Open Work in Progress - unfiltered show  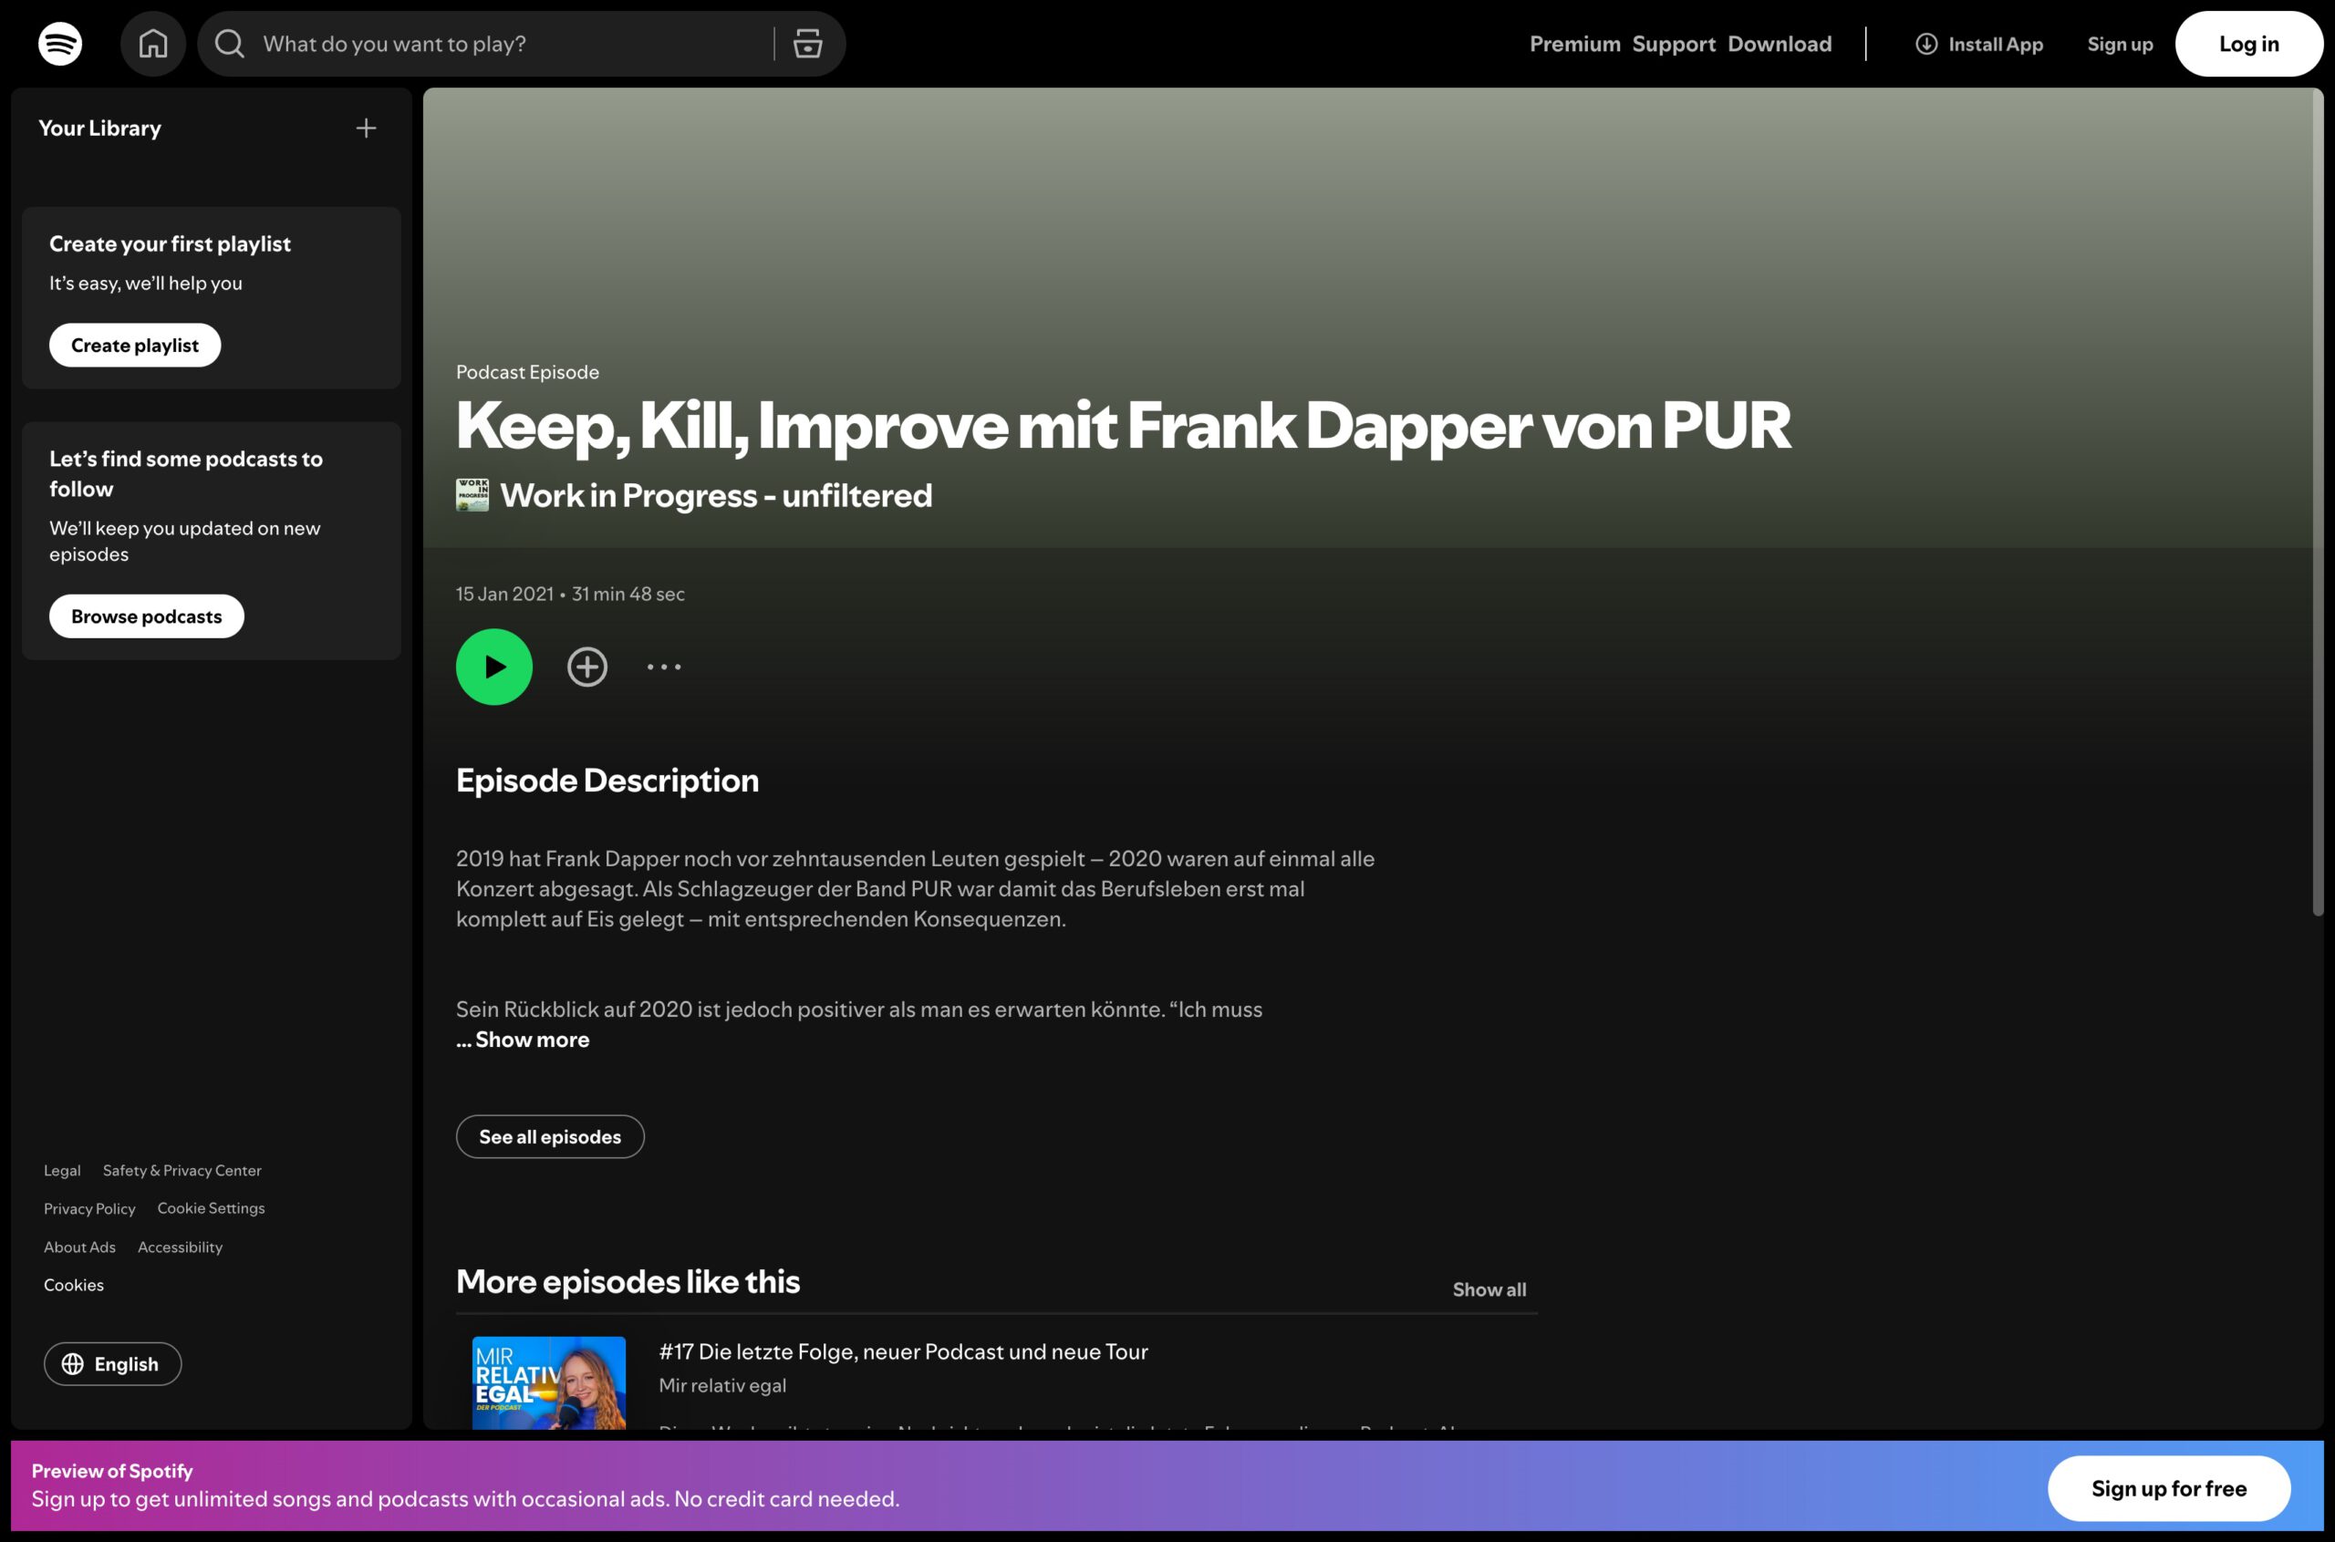point(716,494)
